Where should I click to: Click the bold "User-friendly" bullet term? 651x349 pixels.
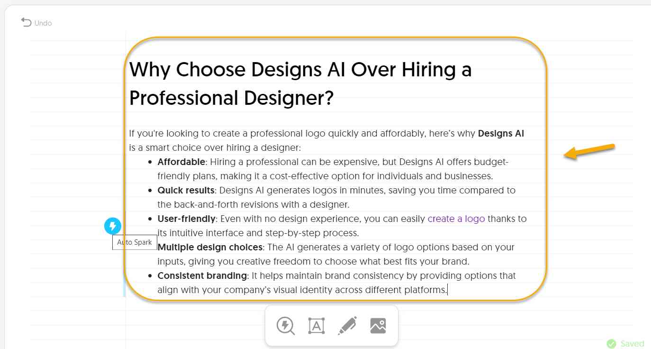pyautogui.click(x=187, y=219)
